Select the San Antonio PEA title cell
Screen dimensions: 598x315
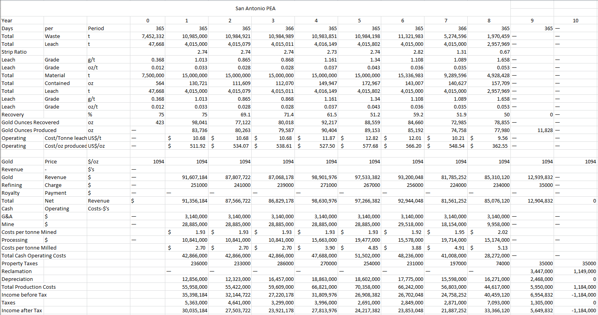[255, 9]
